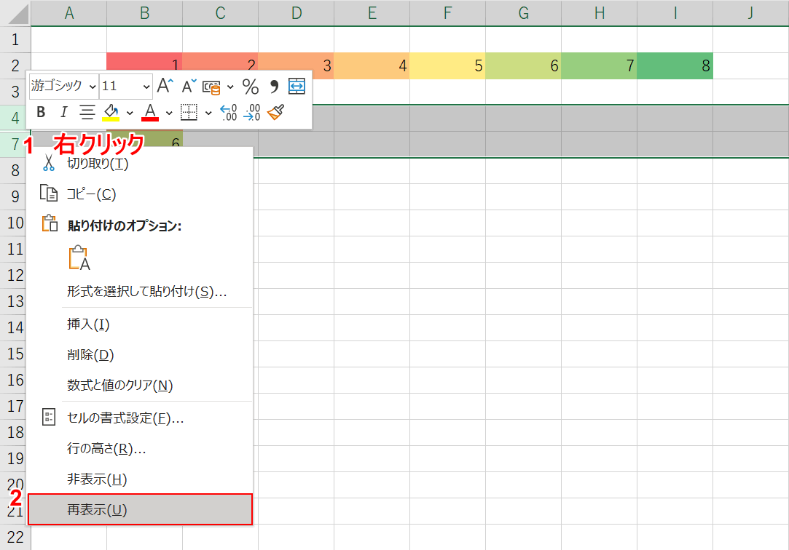
Task: Click orange cell containing 4
Action: [x=372, y=65]
